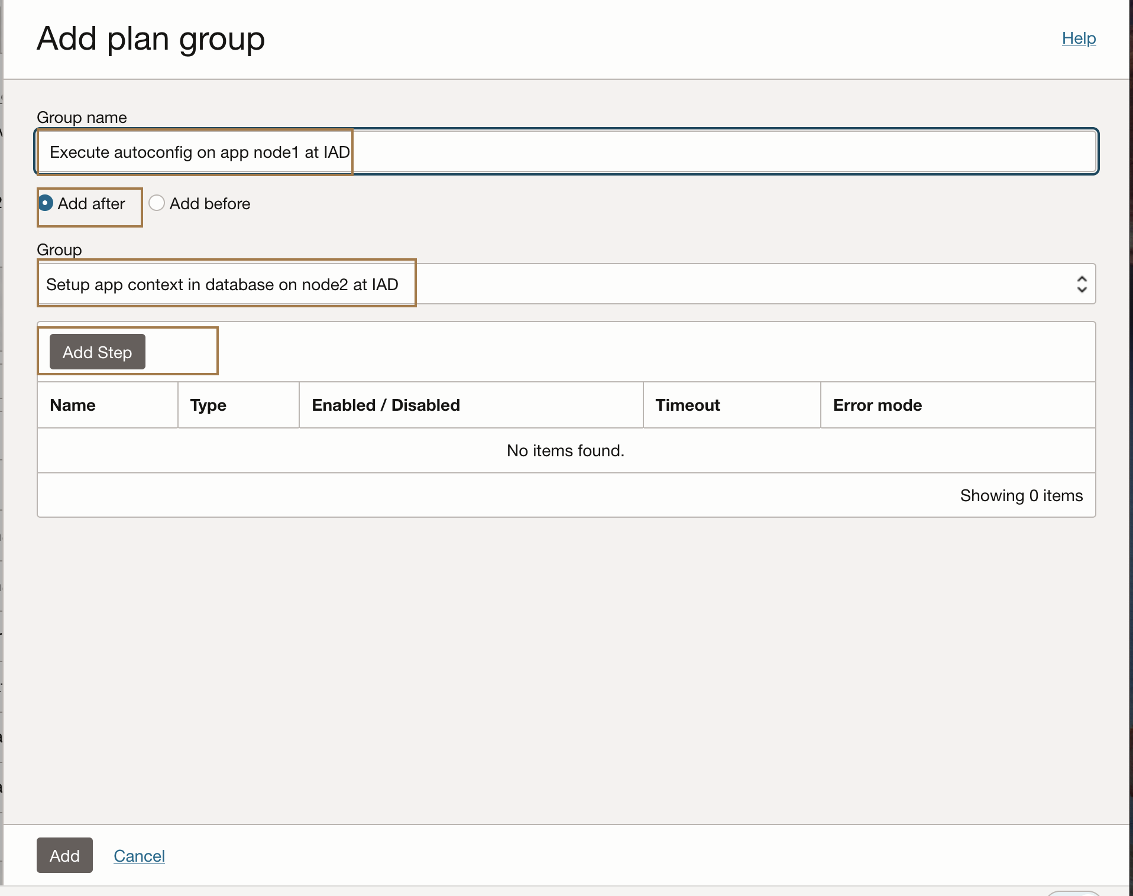This screenshot has height=896, width=1133.
Task: Click the Timeout column header
Action: 687,405
